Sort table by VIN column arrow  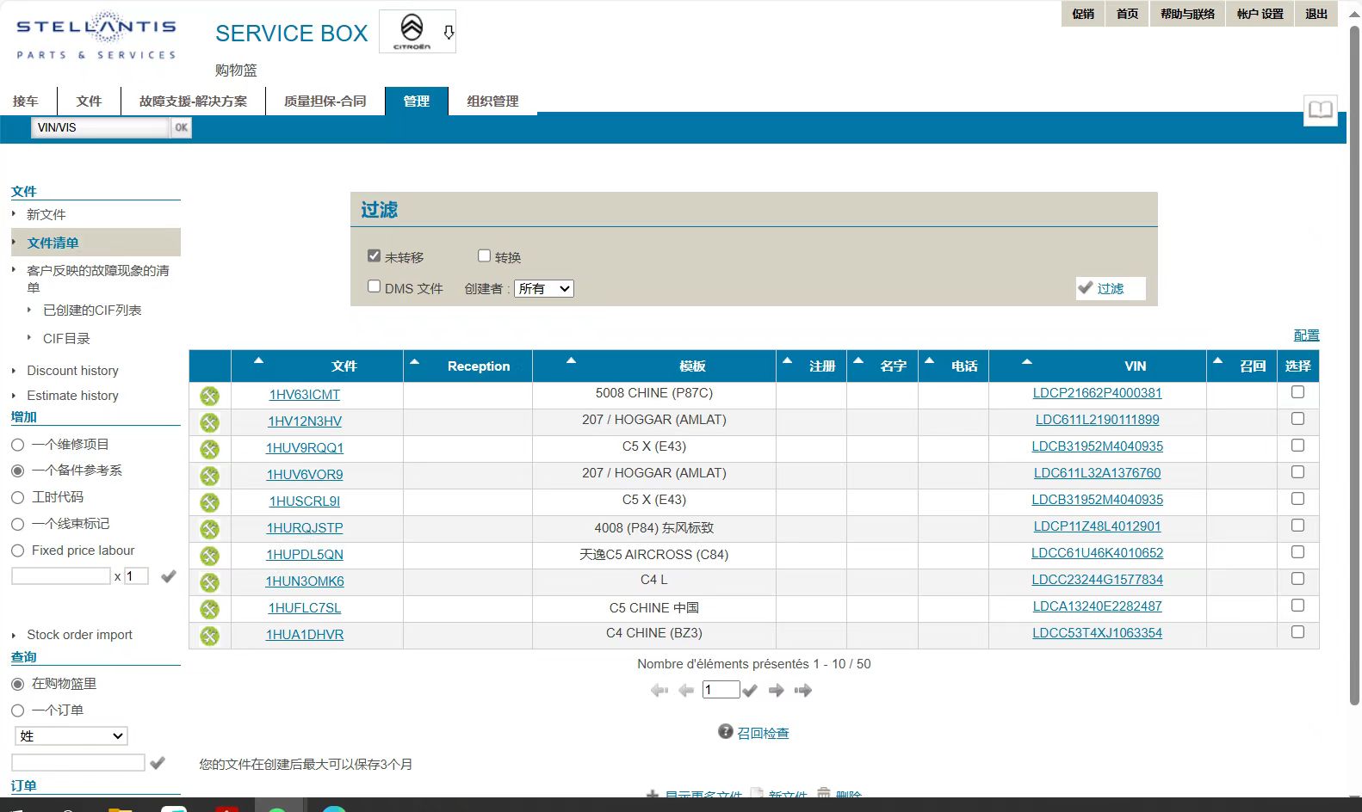coord(1026,362)
